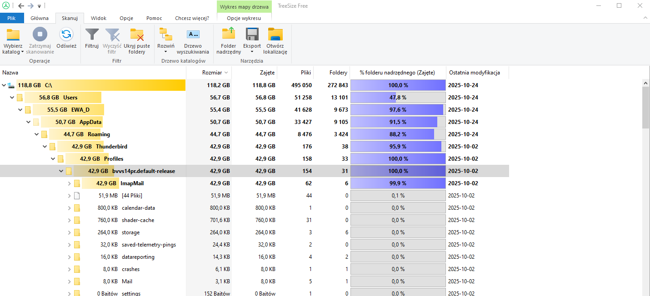This screenshot has height=296, width=650.
Task: Select the bvvs14pr.default-release row
Action: point(255,171)
